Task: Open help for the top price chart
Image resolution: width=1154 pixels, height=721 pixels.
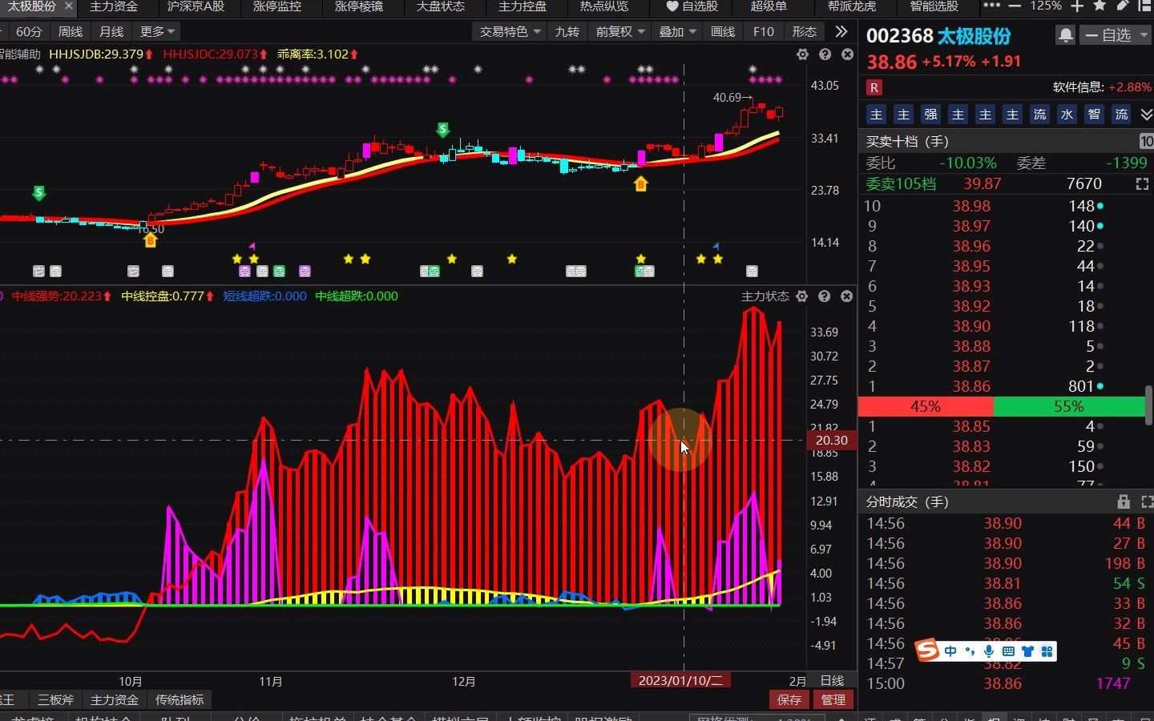Action: pos(825,54)
